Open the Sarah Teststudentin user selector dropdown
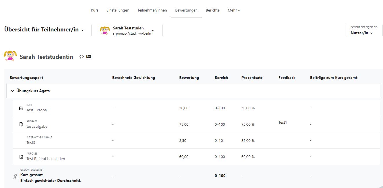The height and width of the screenshot is (188, 383). [153, 31]
